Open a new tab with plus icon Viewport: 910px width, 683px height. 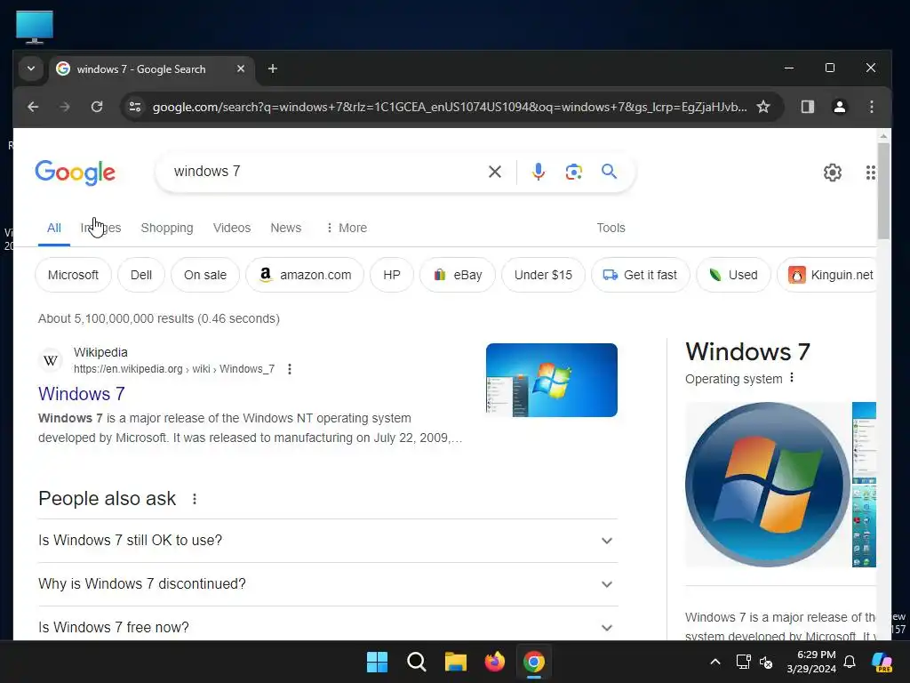272,69
